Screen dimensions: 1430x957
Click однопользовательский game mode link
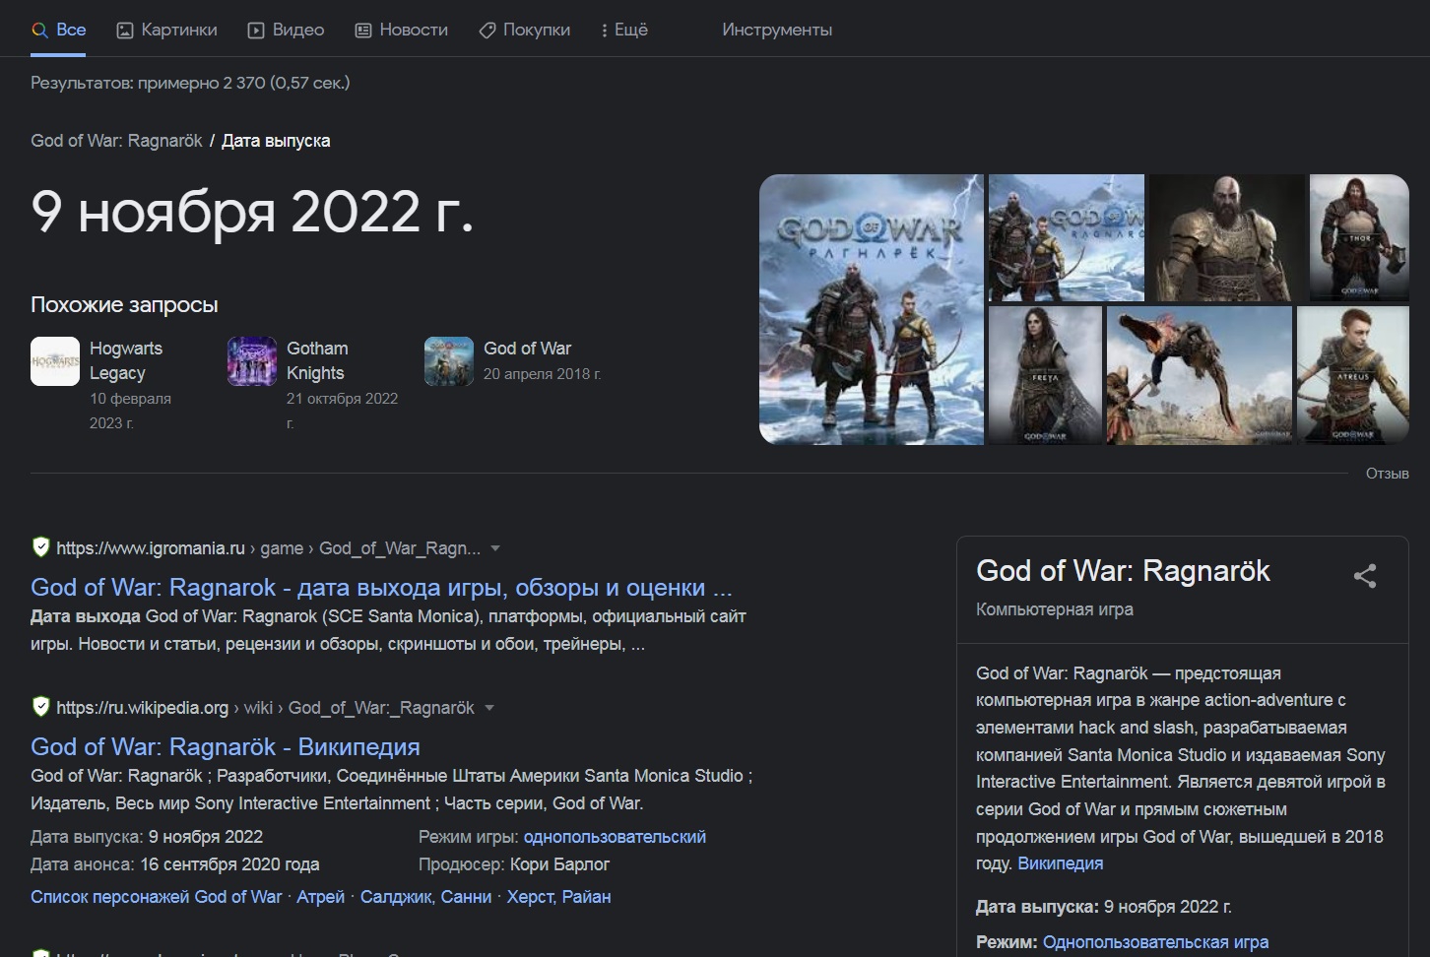pyautogui.click(x=615, y=837)
